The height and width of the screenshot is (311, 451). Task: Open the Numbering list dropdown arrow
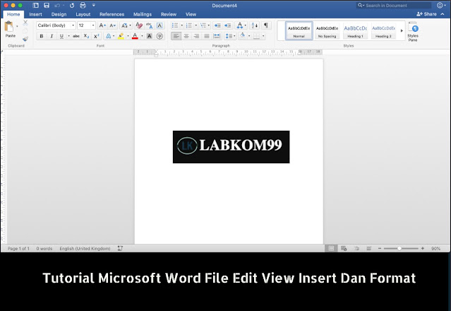point(196,25)
